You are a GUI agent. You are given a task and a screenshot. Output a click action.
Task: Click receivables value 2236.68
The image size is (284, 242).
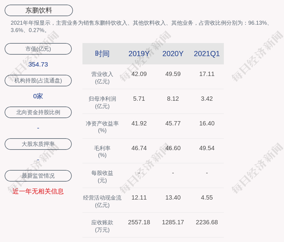point(207,222)
